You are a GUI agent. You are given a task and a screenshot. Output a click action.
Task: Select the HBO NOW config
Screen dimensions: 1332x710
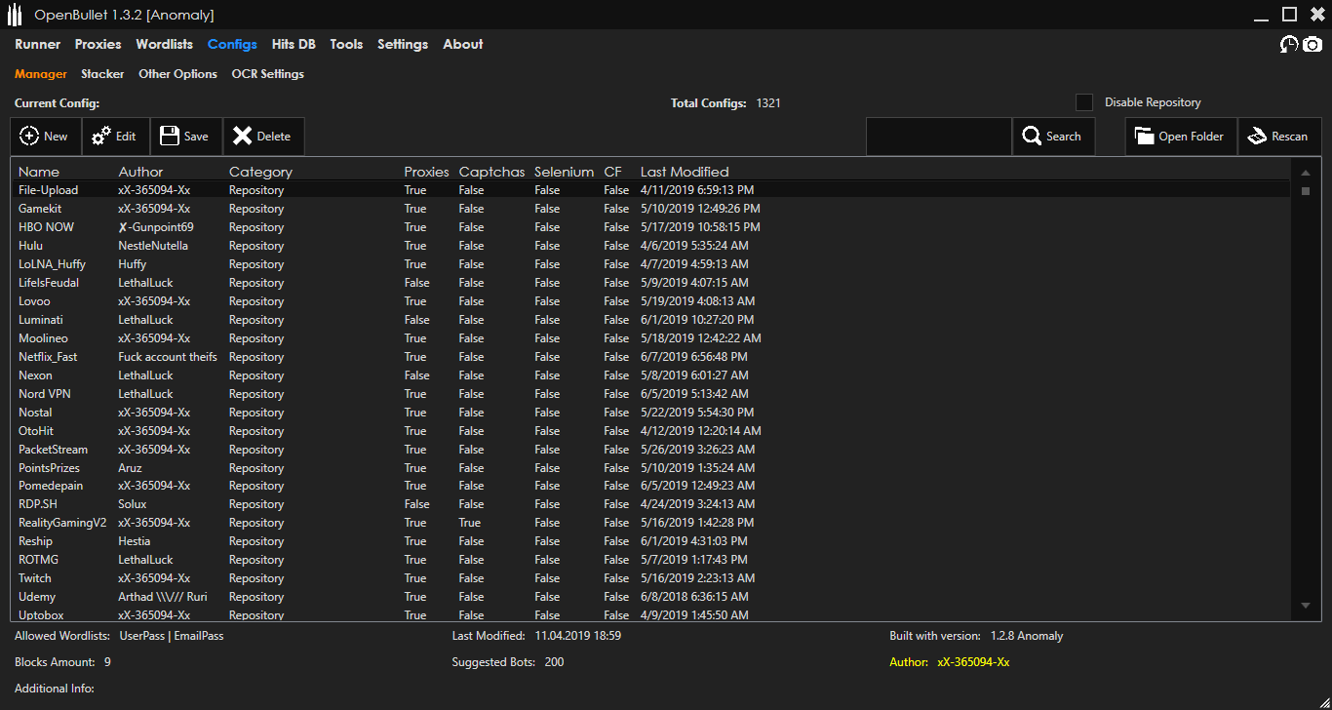coord(652,227)
